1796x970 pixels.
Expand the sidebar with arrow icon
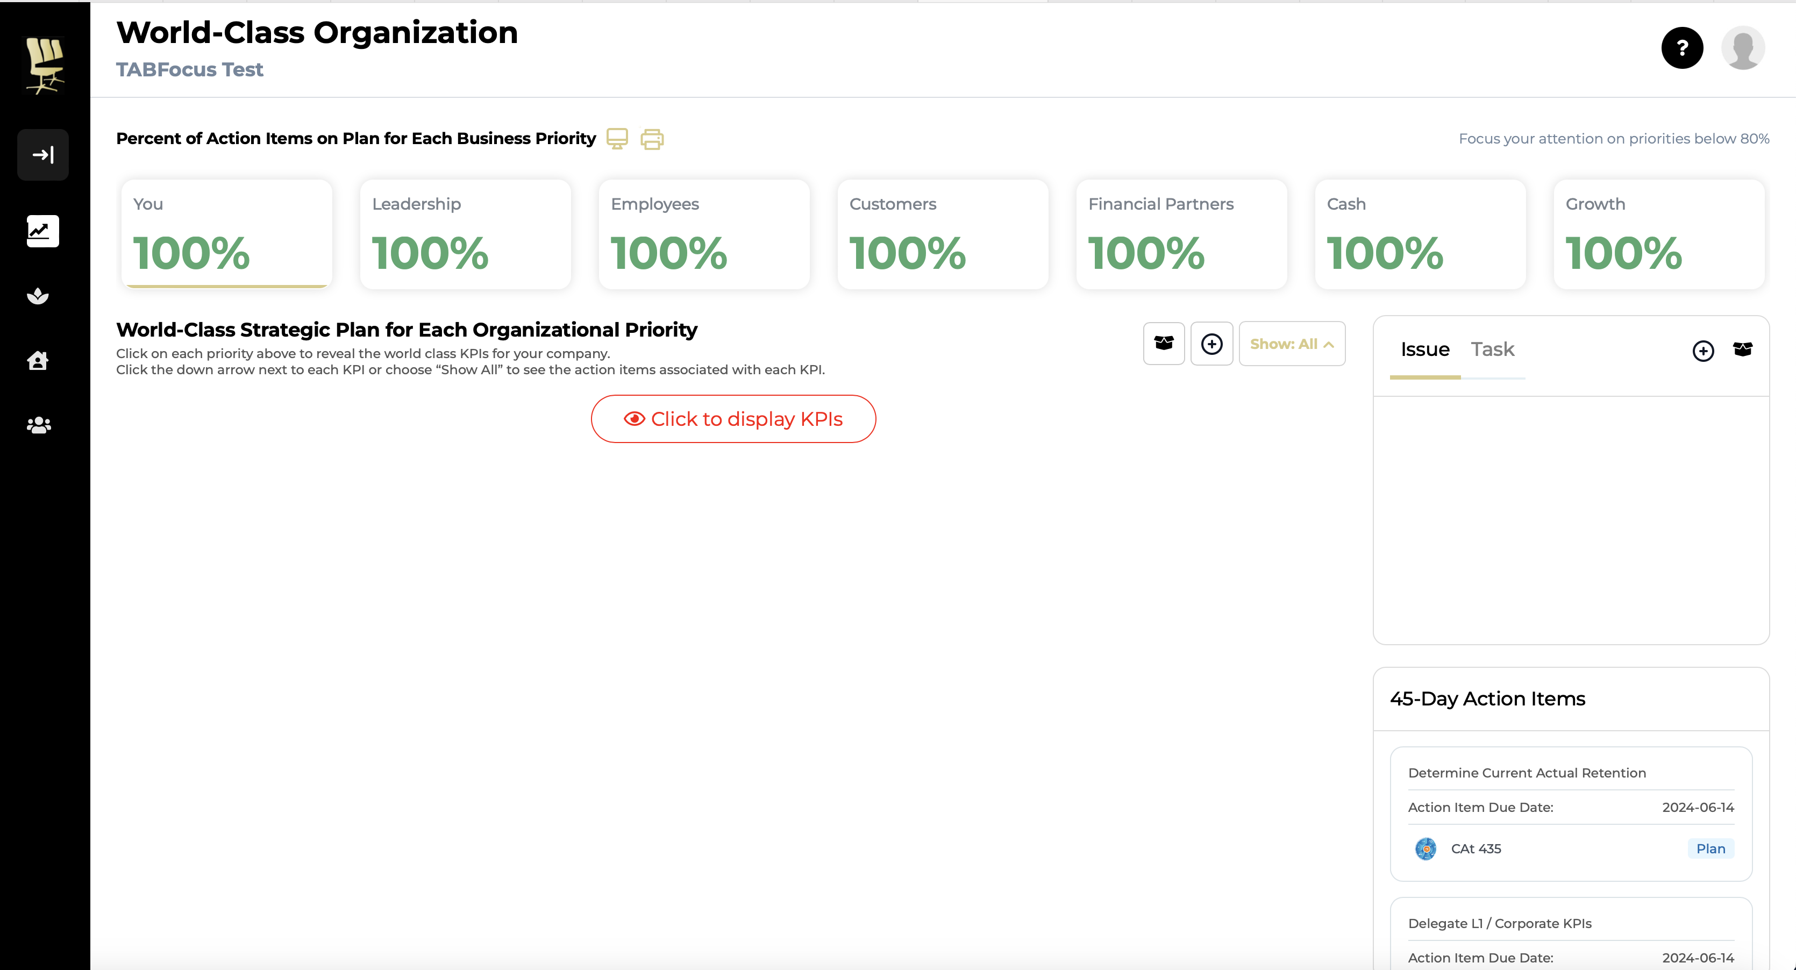coord(43,155)
